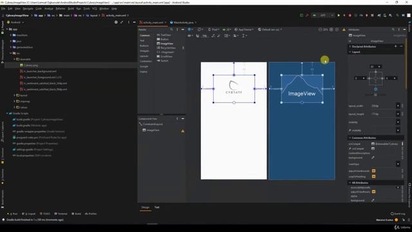Image resolution: width=412 pixels, height=232 pixels.
Task: Add a declared attribute plus icon
Action: (x=395, y=46)
